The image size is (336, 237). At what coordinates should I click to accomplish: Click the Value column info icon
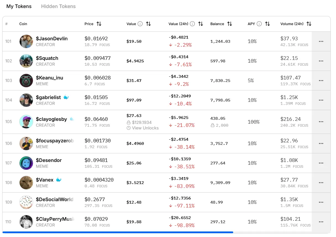(140, 24)
